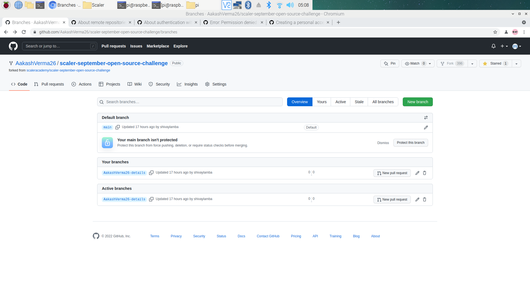Open notifications via the bell icon
Image resolution: width=530 pixels, height=298 pixels.
493,46
